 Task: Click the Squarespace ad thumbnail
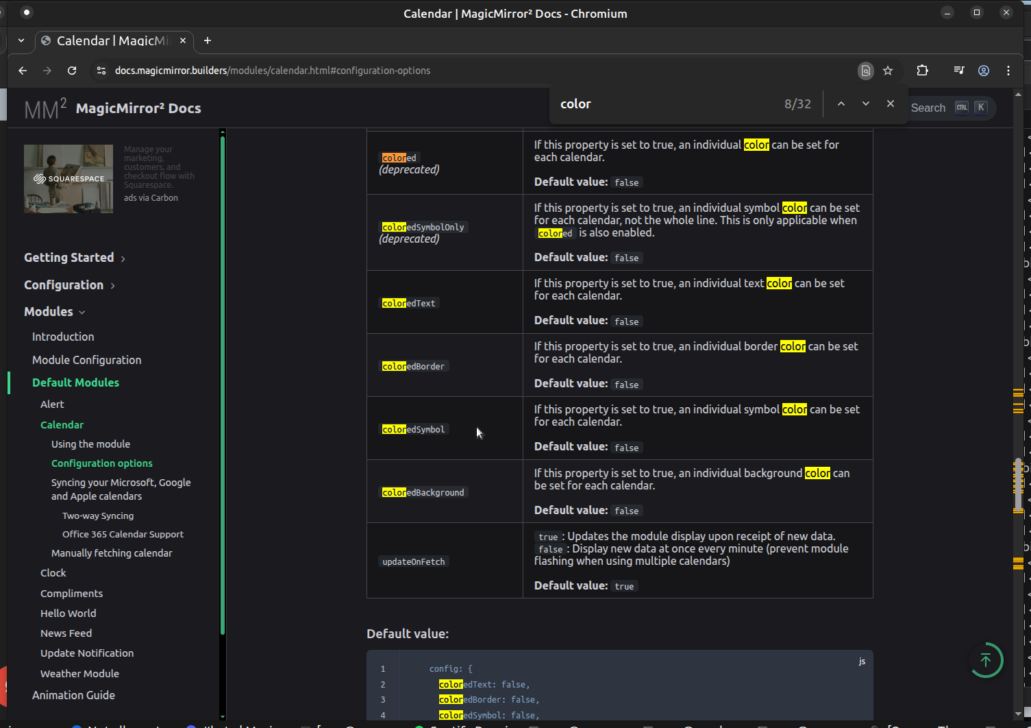coord(69,178)
